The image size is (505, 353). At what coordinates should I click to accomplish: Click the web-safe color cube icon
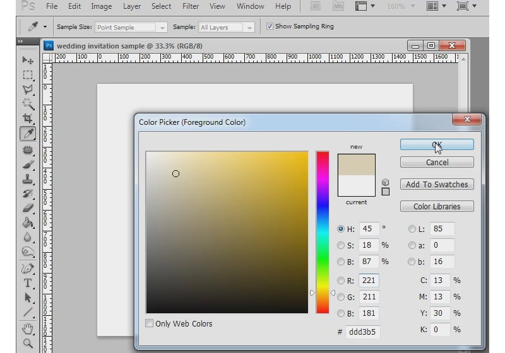(385, 182)
